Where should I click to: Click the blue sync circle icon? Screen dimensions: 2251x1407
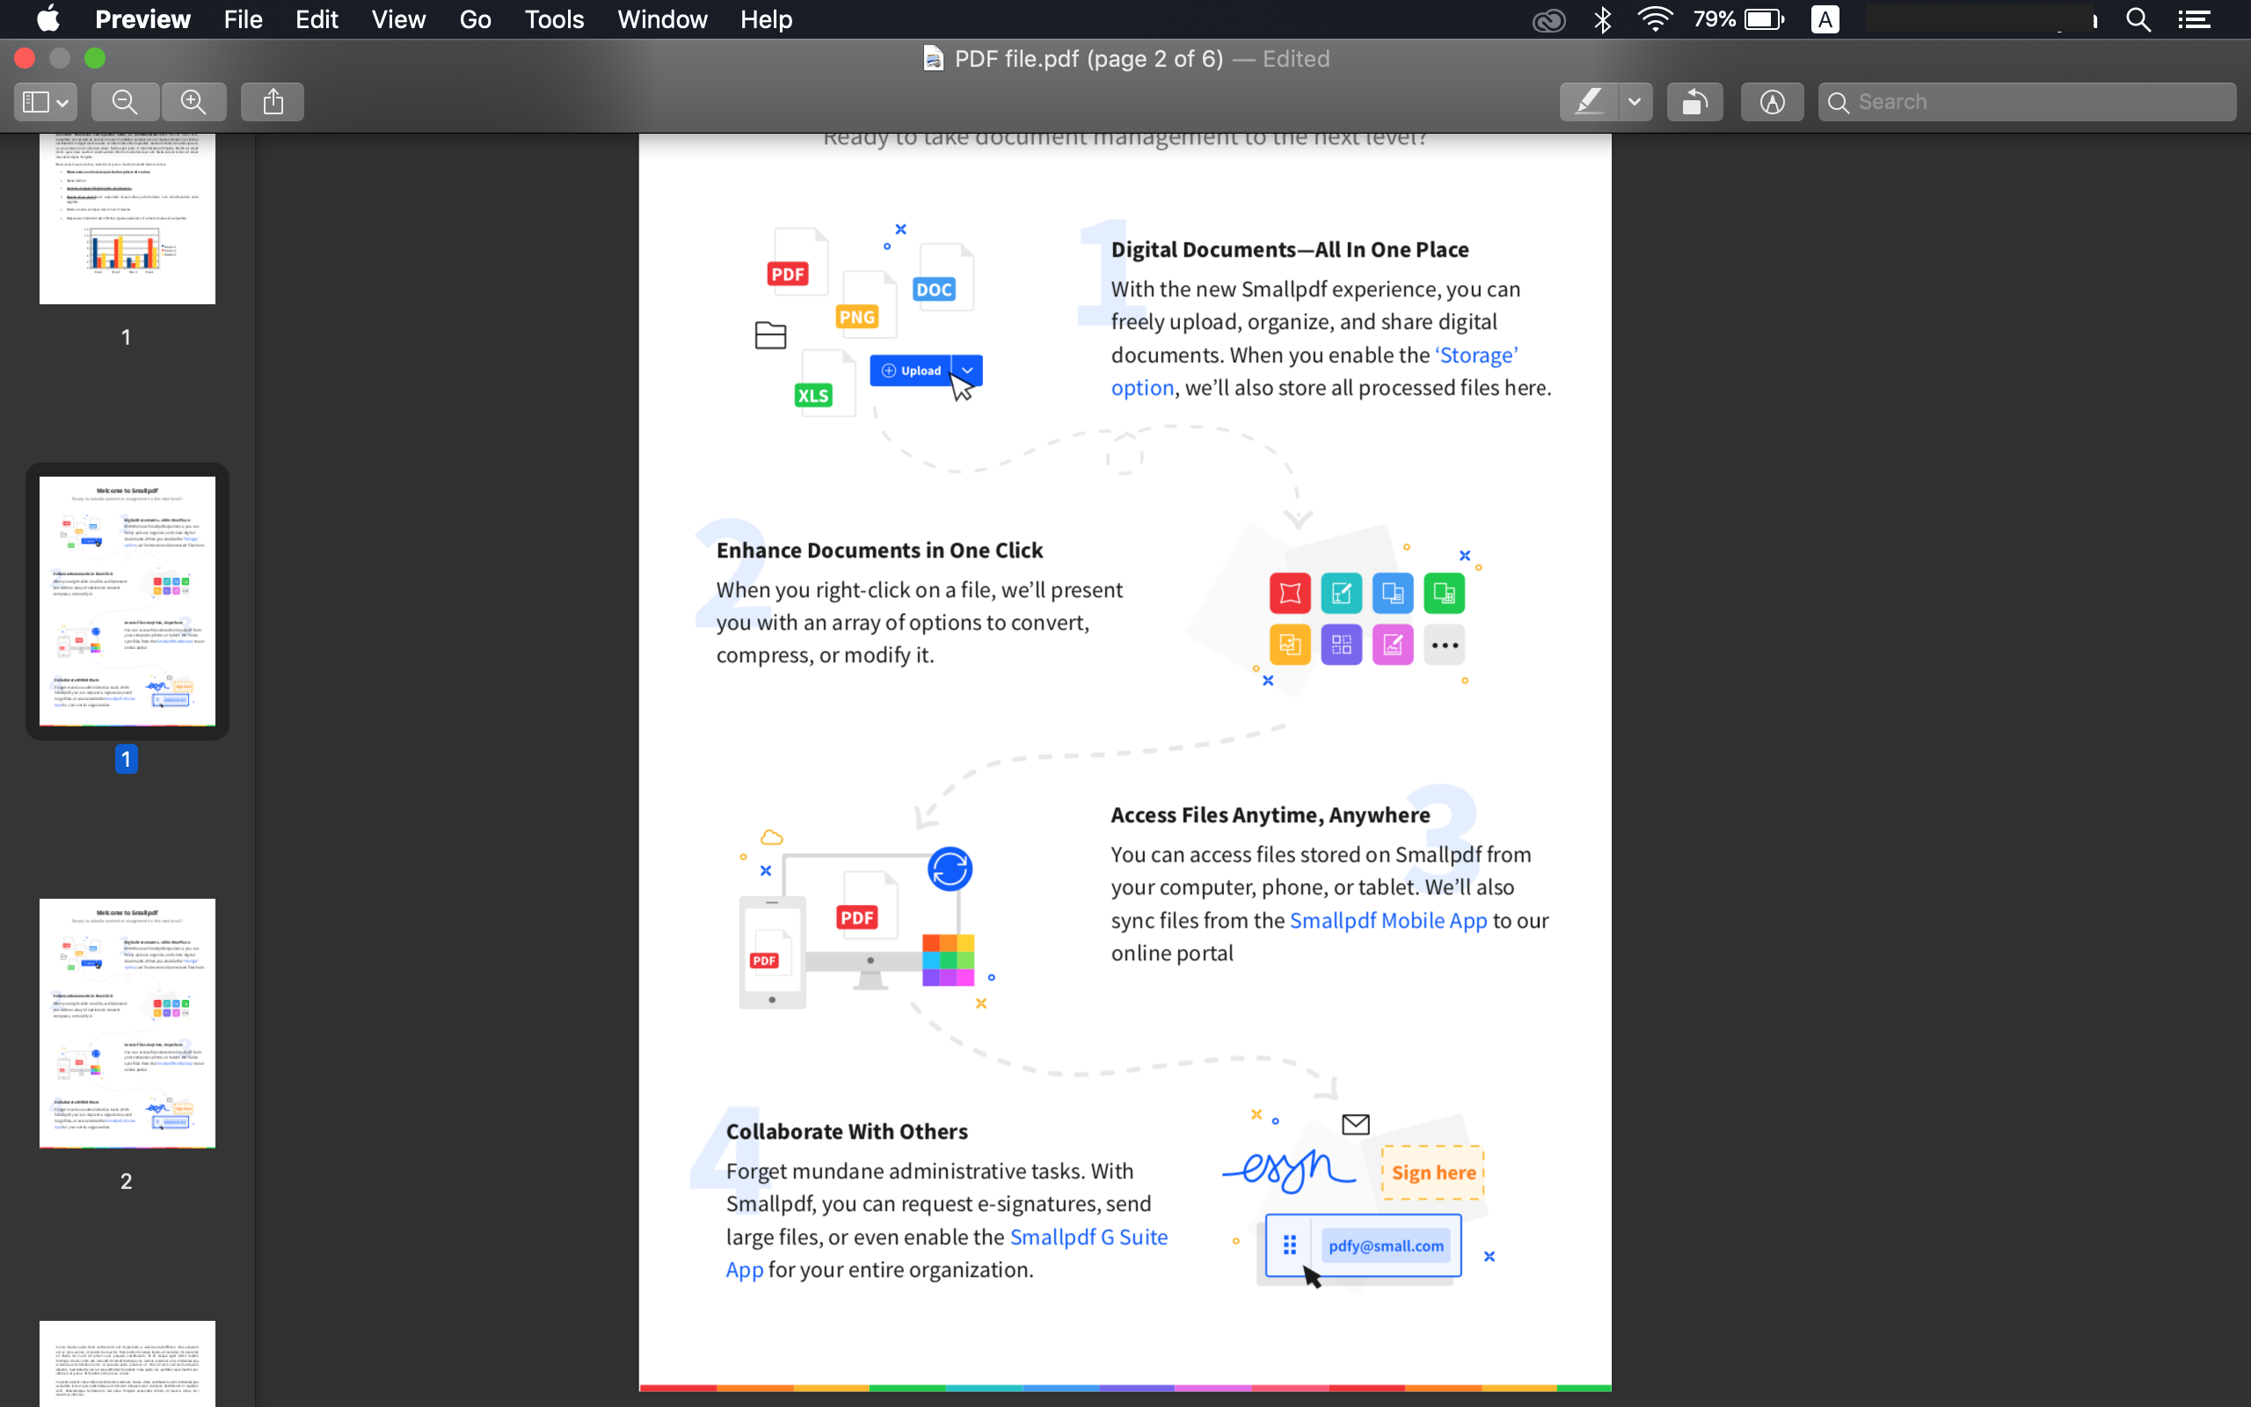[x=950, y=869]
